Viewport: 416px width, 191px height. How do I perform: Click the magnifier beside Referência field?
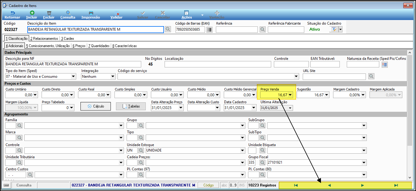(x=263, y=29)
